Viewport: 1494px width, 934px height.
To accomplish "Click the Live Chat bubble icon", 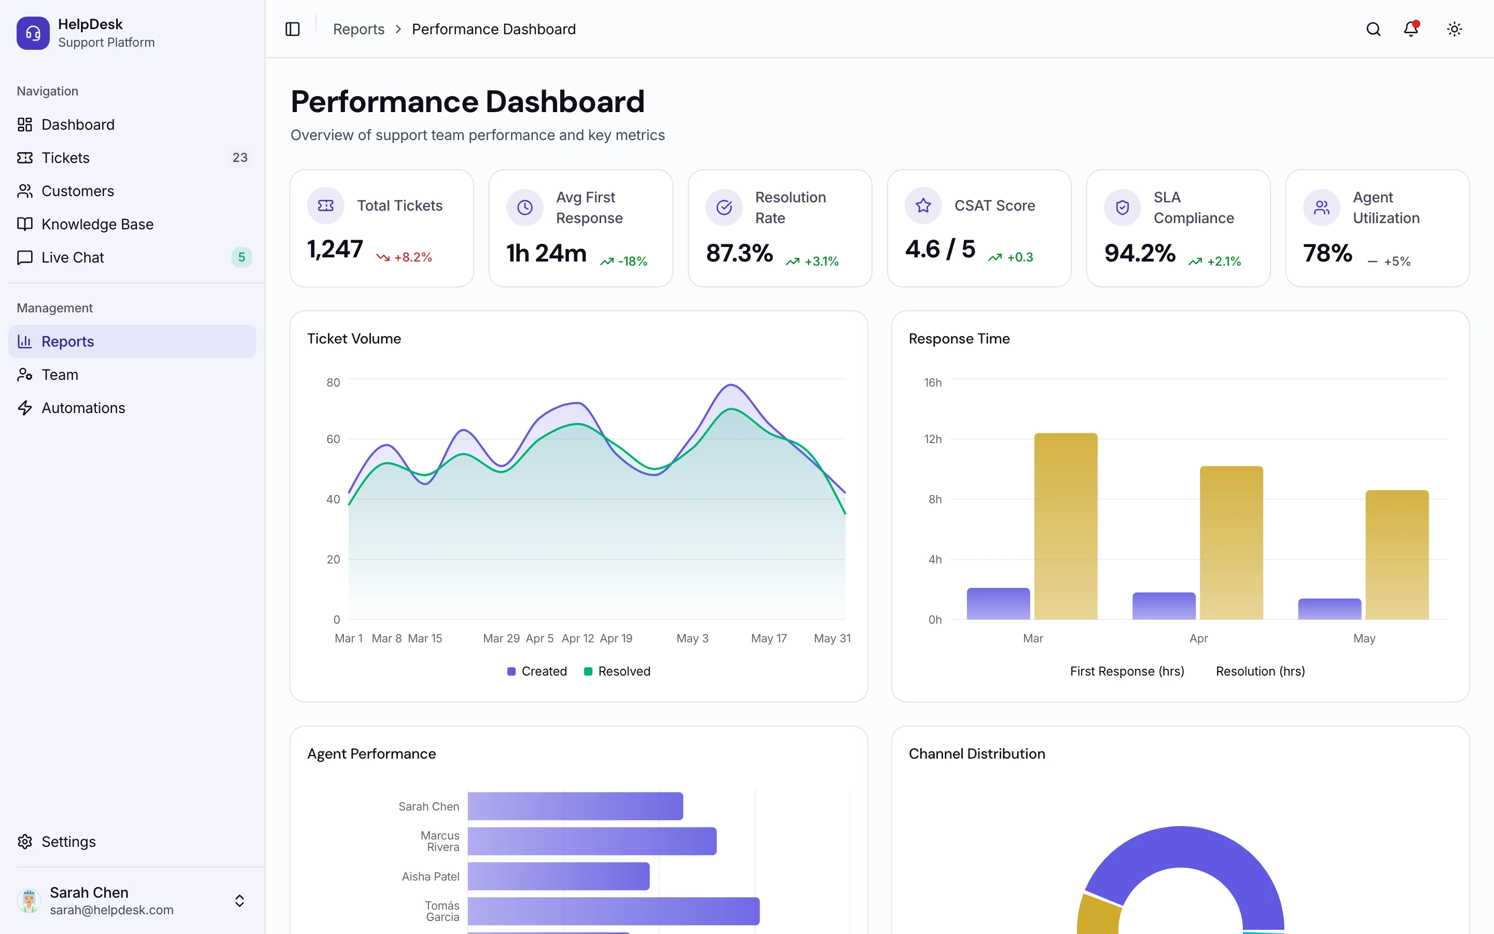I will pos(25,257).
